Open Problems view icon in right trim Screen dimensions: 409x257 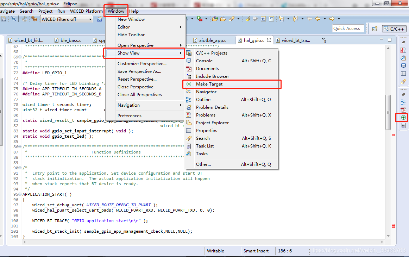click(403, 50)
